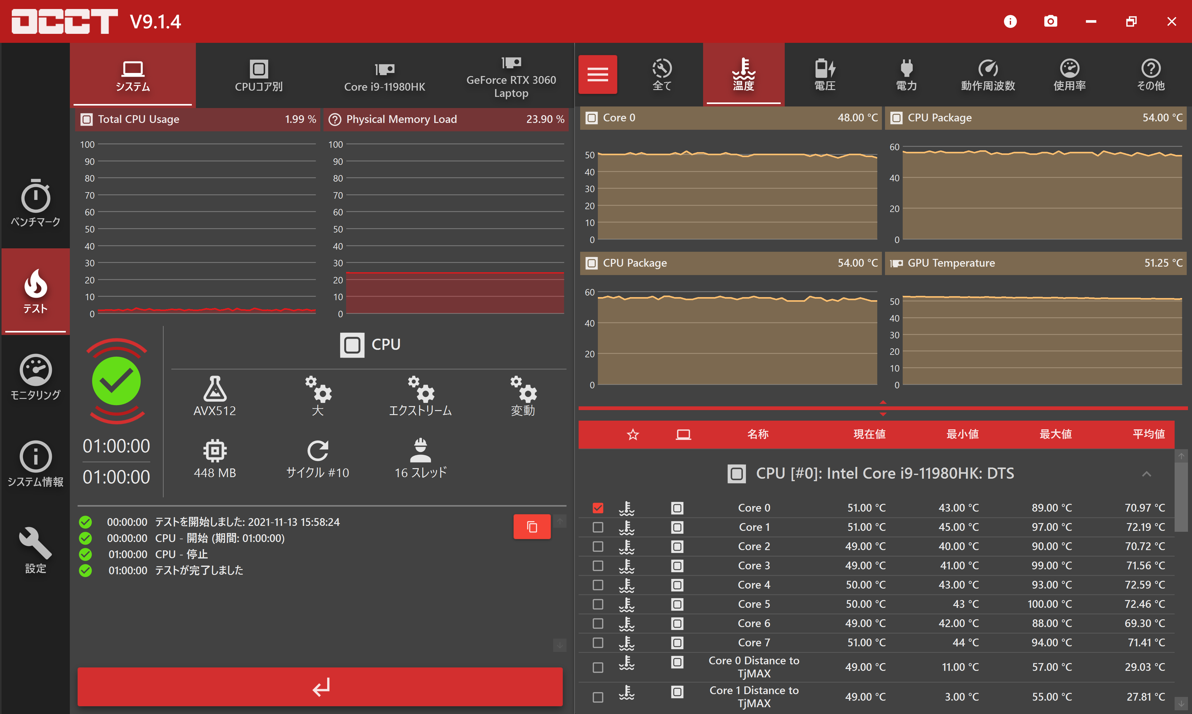Viewport: 1192px width, 714px height.
Task: Click the up arrow on red divider
Action: [x=883, y=402]
